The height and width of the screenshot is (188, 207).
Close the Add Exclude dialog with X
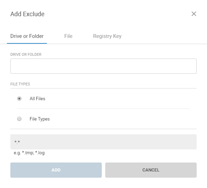point(194,14)
